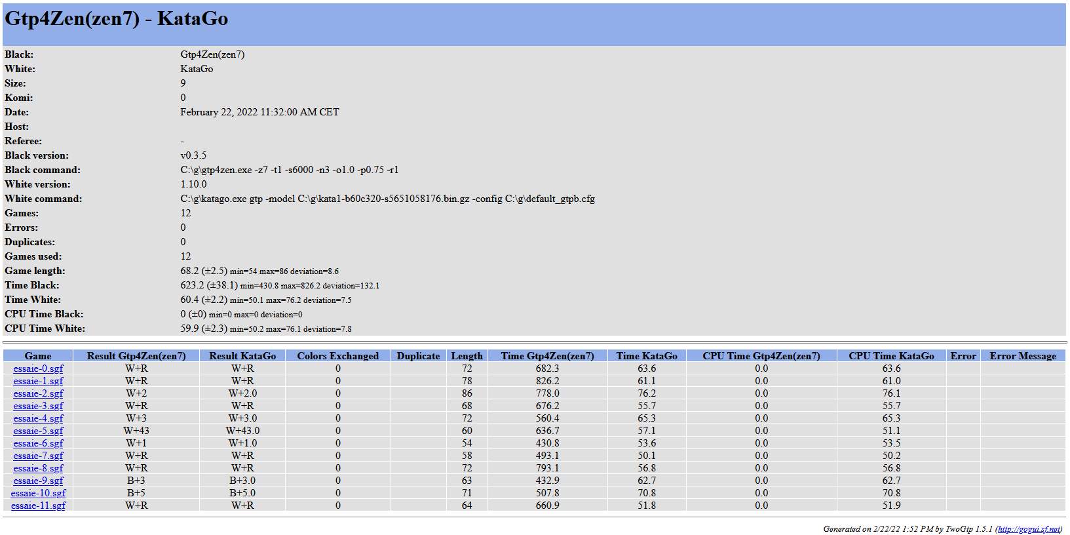Click the 'Length' column header
1070x535 pixels.
click(x=467, y=356)
